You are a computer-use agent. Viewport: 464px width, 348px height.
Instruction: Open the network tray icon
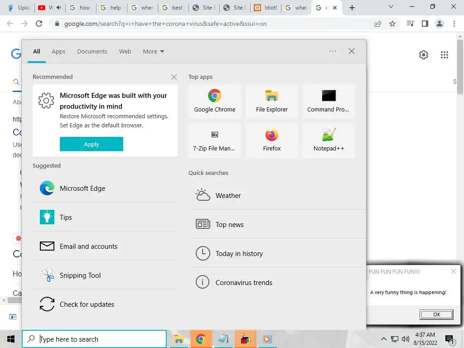pyautogui.click(x=395, y=339)
